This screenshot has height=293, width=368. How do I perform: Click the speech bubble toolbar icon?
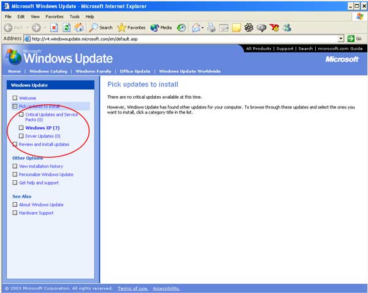[261, 28]
